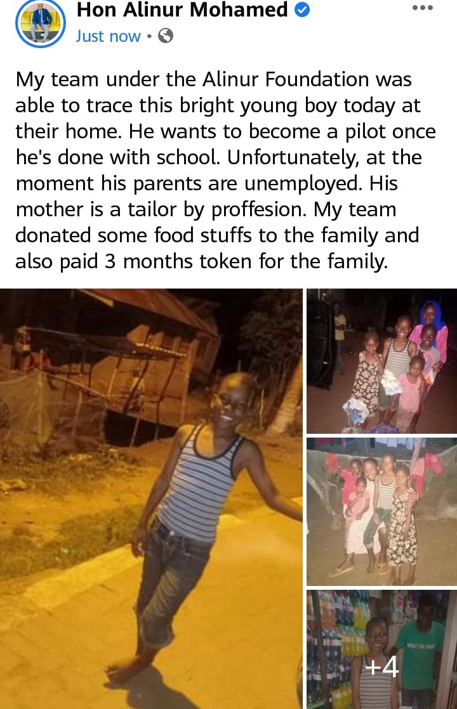Tap the globe public audience icon

pyautogui.click(x=166, y=36)
